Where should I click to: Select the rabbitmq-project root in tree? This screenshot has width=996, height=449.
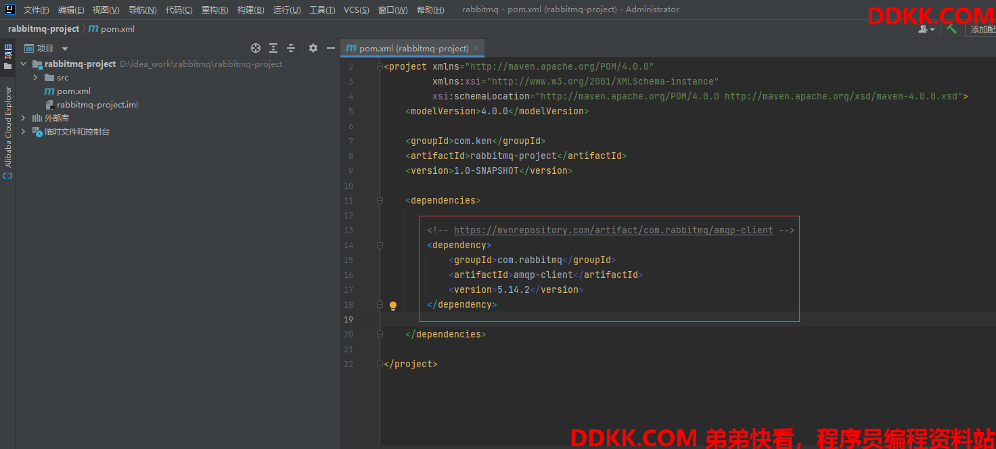[81, 64]
